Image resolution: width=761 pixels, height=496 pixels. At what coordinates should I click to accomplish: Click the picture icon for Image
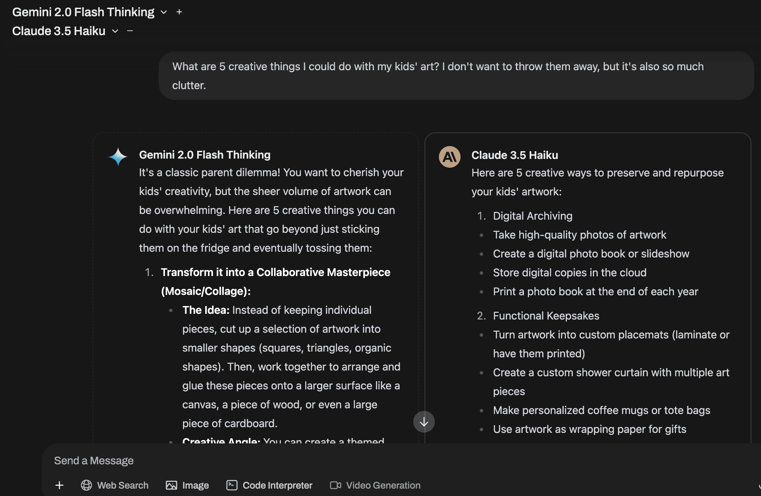pyautogui.click(x=172, y=485)
